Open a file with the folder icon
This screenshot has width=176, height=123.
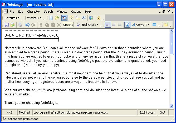click(x=57, y=18)
